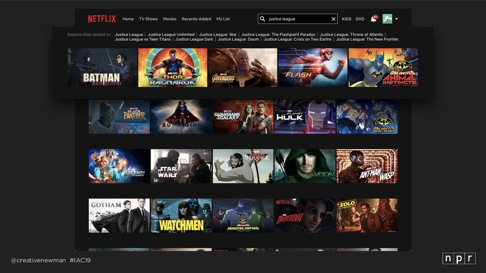Click in the justice league search field
This screenshot has height=273, width=486.
click(x=298, y=19)
